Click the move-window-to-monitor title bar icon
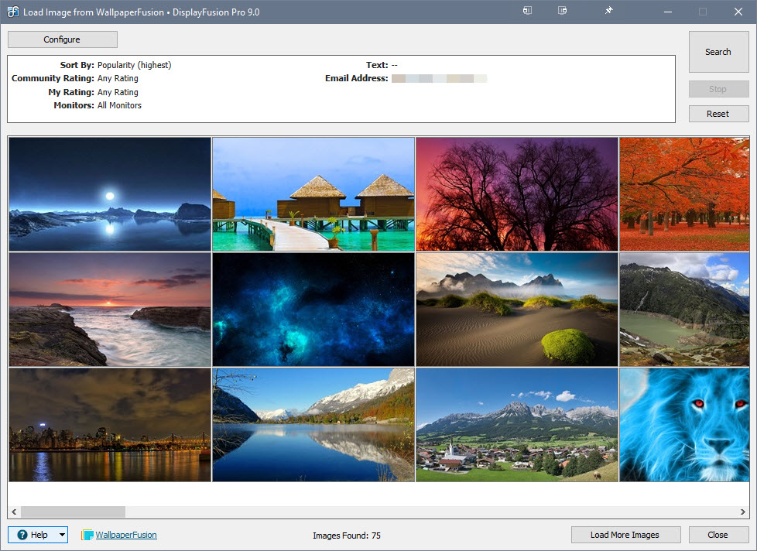Image resolution: width=757 pixels, height=551 pixels. click(x=527, y=11)
